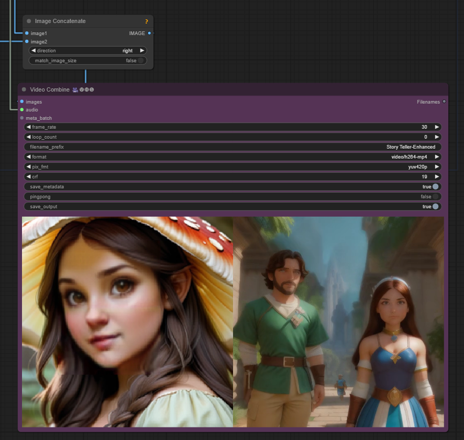Click the loop_count value 0

tap(426, 137)
